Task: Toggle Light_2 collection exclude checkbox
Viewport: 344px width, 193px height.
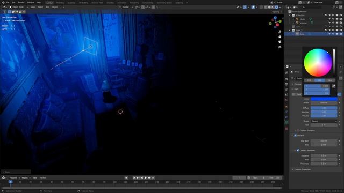Action: tap(326, 30)
